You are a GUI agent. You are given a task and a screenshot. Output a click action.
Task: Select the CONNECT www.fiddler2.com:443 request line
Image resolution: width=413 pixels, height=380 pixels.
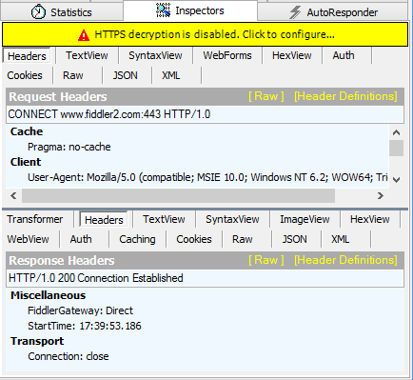pos(205,114)
